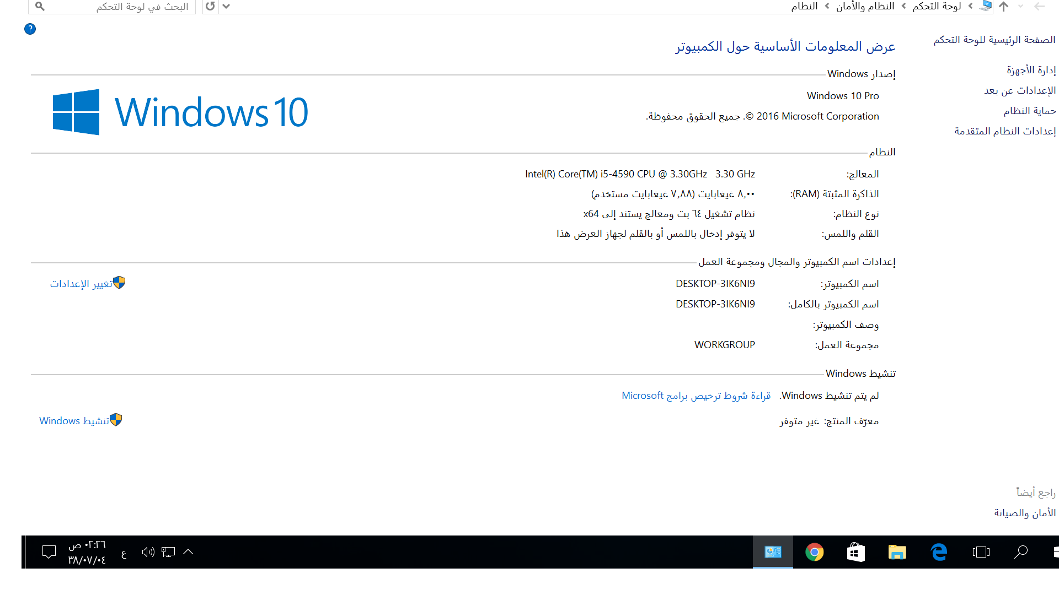Image resolution: width=1059 pixels, height=595 pixels.
Task: Open إعدادات النظام المتقدمة advanced settings link
Action: coord(1005,131)
